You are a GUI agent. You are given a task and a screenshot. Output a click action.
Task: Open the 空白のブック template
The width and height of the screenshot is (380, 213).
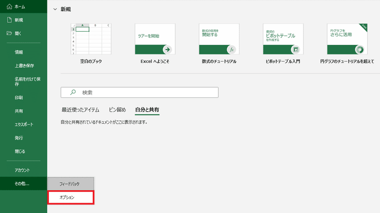pyautogui.click(x=91, y=39)
